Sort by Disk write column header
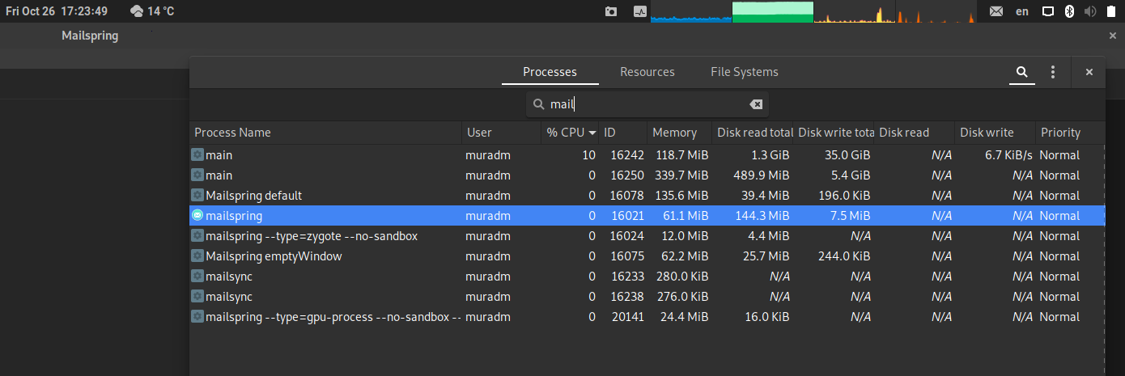This screenshot has height=376, width=1125. pos(996,133)
